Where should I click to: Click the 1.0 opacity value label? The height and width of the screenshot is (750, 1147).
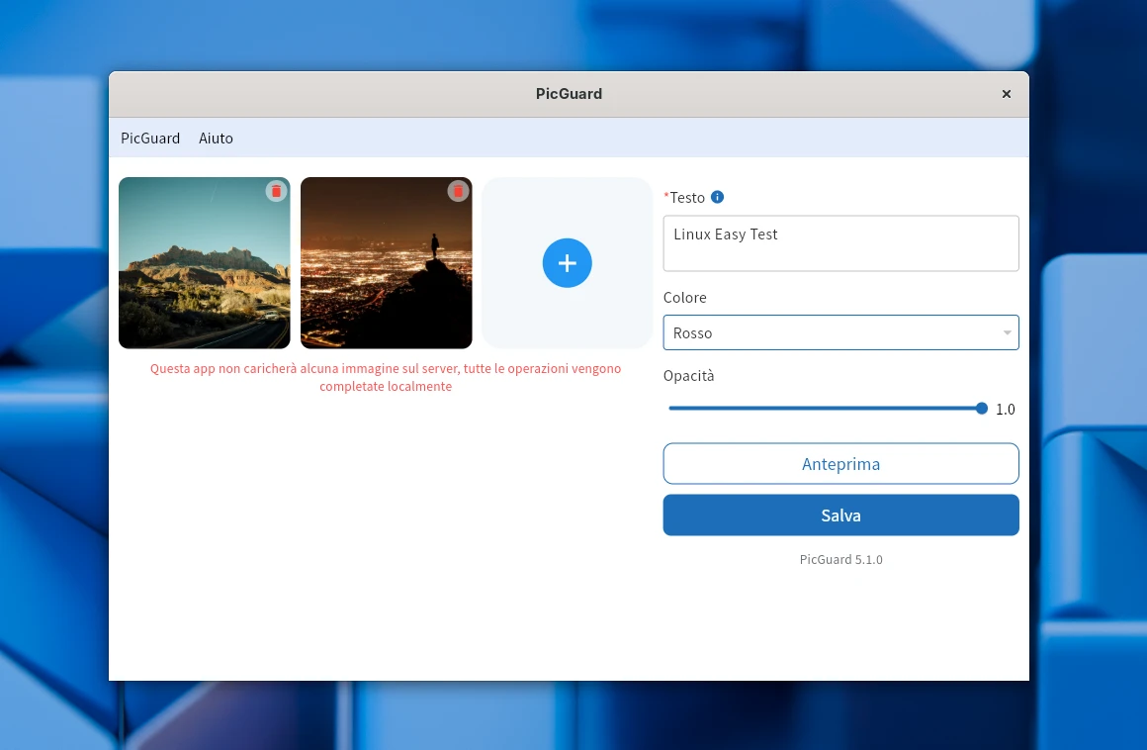tap(1005, 410)
